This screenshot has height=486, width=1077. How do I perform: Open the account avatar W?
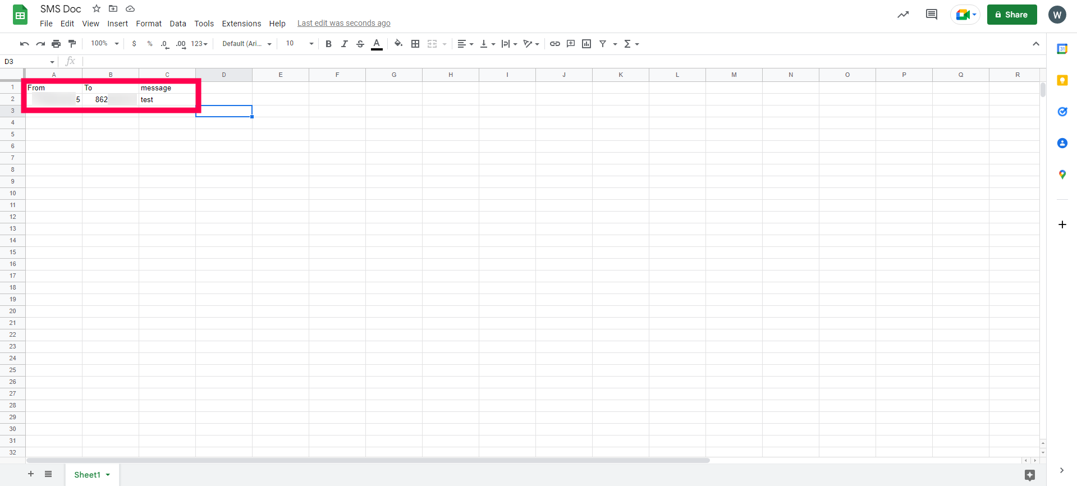[1057, 15]
